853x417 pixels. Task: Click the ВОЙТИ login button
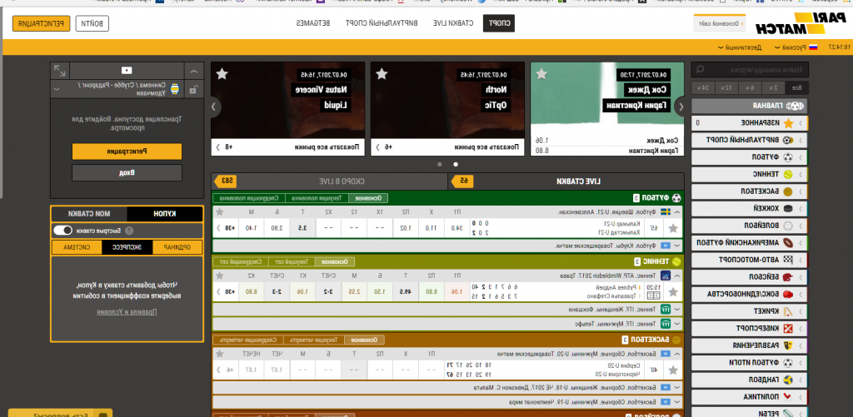[x=92, y=23]
